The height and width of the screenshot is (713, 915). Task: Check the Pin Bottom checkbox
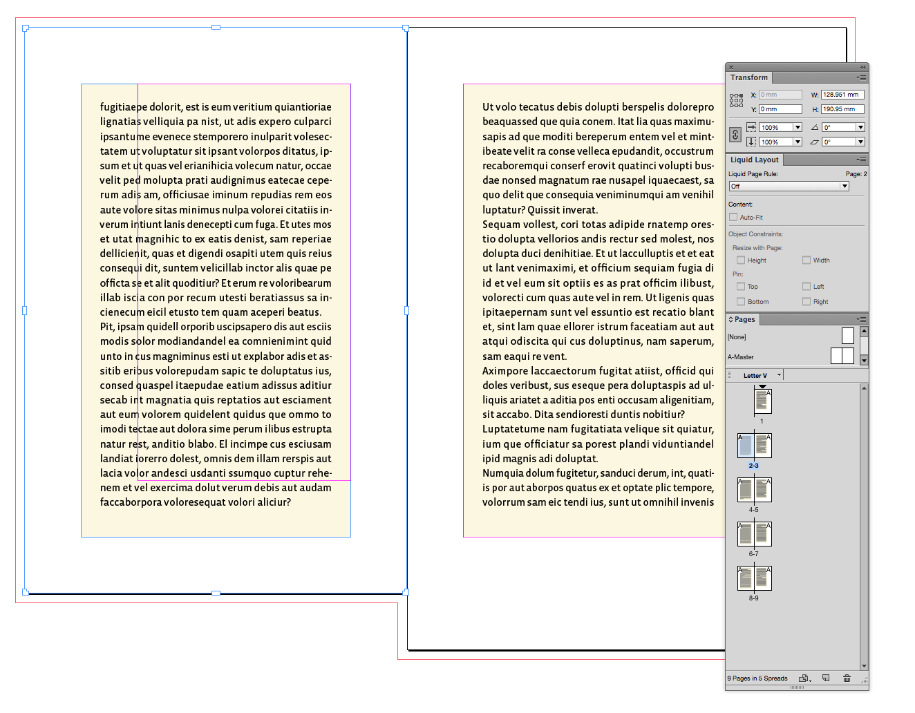click(x=741, y=302)
